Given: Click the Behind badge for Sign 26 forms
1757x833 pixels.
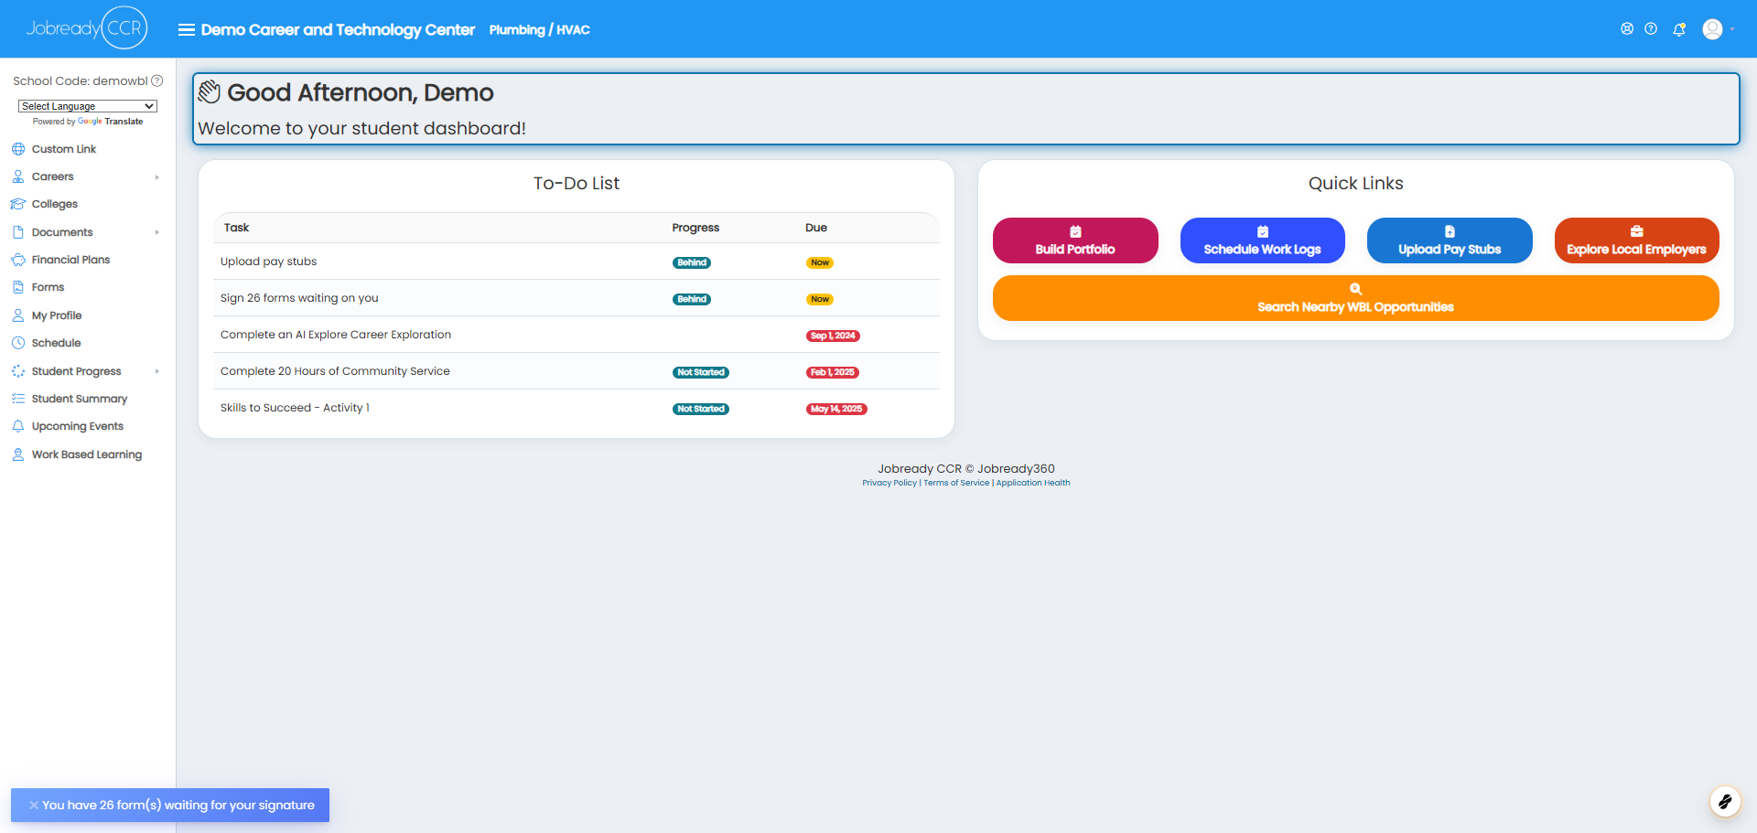Looking at the screenshot, I should [x=692, y=299].
